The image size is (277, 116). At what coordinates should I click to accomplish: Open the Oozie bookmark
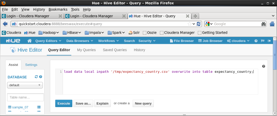(150, 33)
